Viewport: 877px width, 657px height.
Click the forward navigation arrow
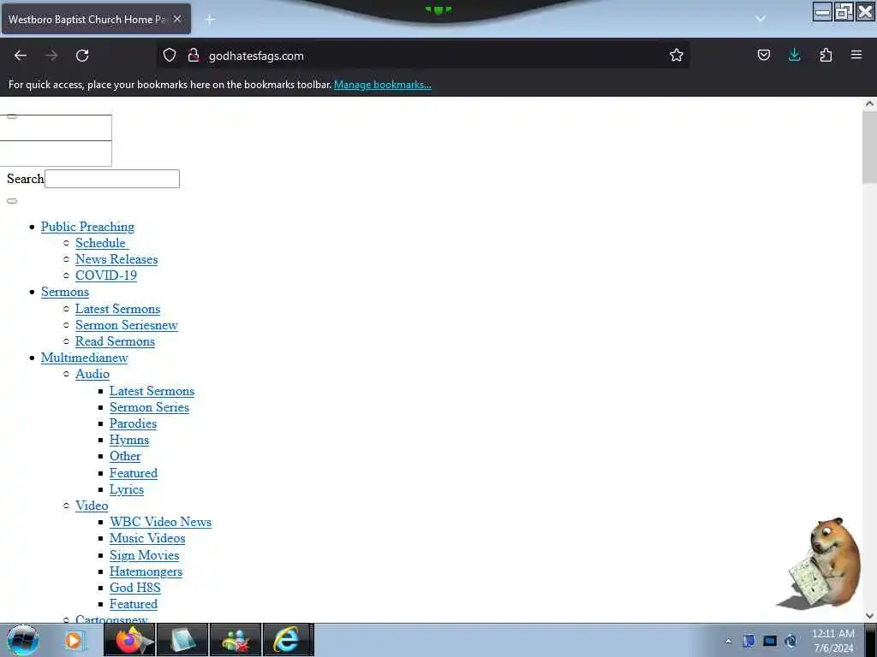(51, 56)
